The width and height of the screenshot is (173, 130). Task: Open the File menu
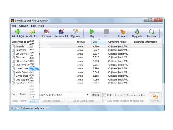click(x=14, y=26)
